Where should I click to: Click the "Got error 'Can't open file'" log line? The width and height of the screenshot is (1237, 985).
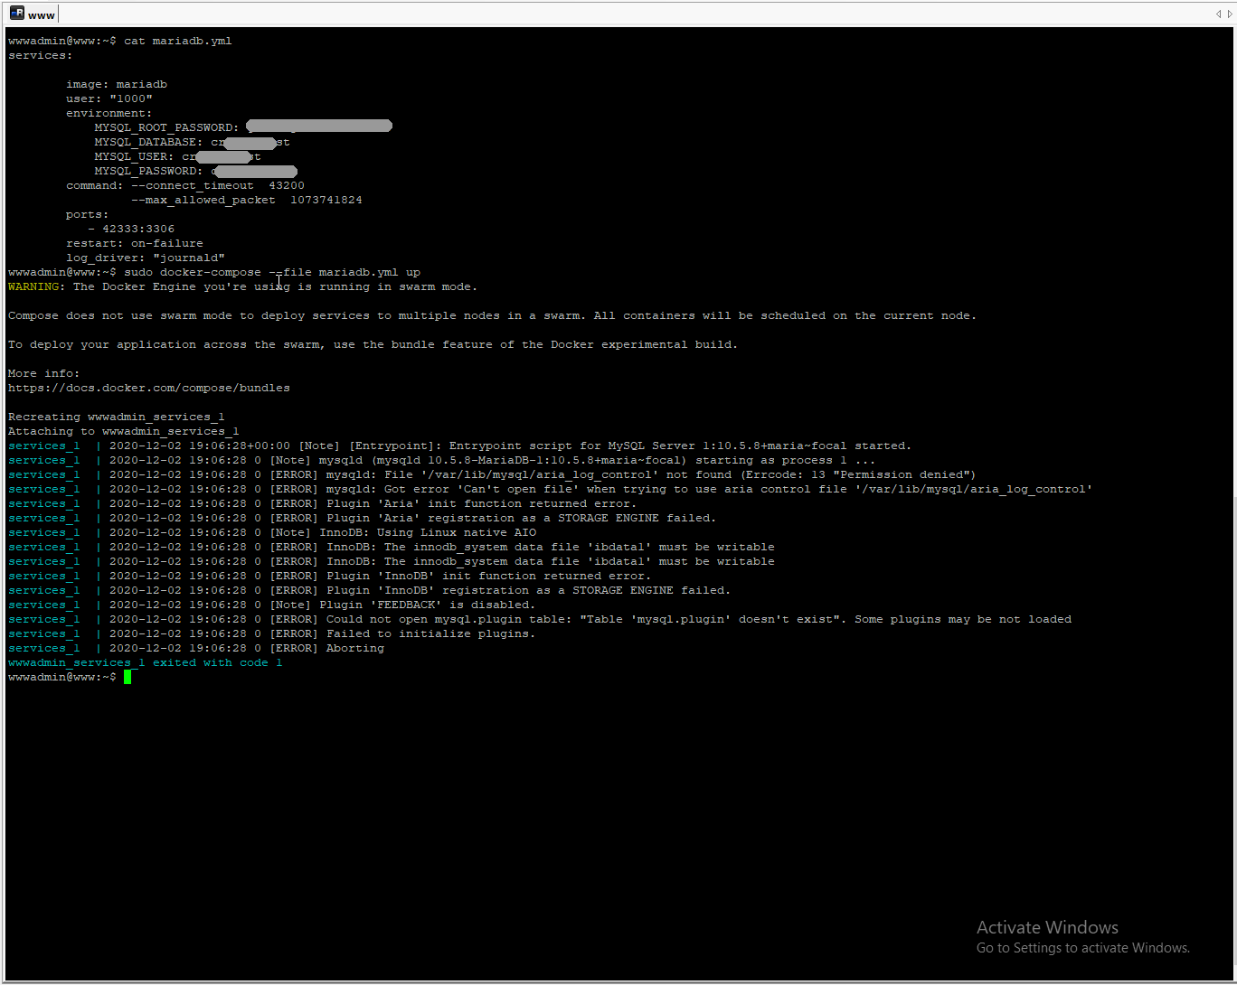point(551,489)
